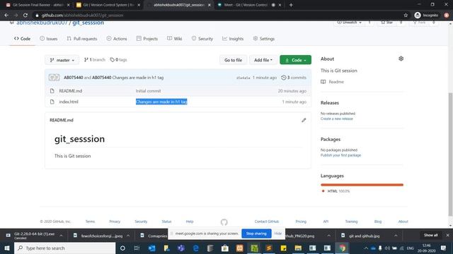
Task: Click highlighted Changes are made in h1 tag
Action: click(161, 102)
